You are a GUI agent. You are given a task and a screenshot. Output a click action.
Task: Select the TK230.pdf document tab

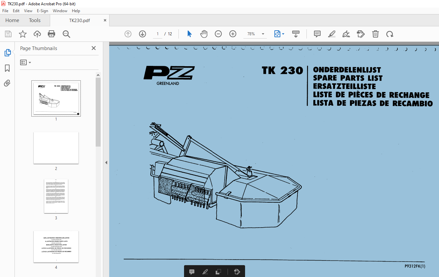point(79,20)
